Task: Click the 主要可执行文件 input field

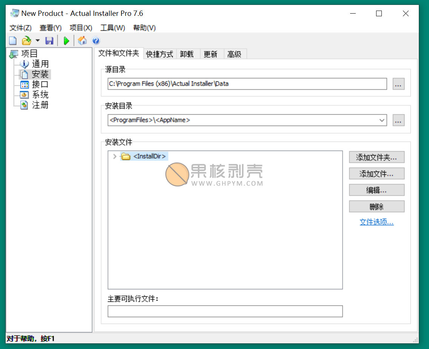Action: [225, 312]
